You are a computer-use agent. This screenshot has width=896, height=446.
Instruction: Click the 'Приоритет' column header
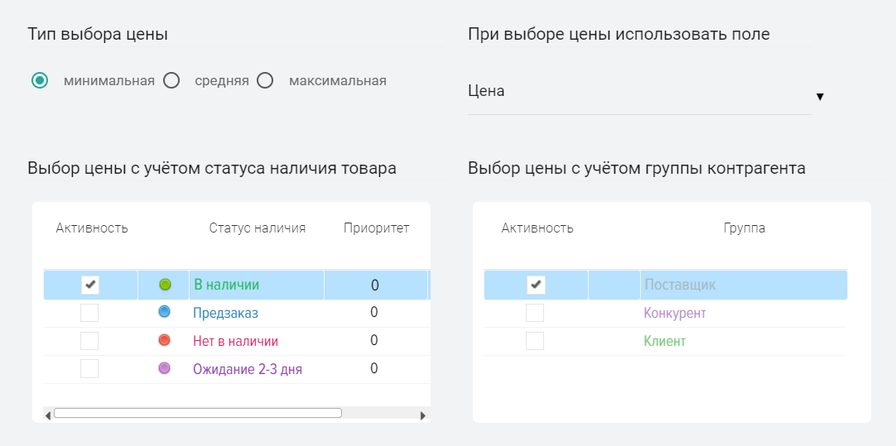376,228
